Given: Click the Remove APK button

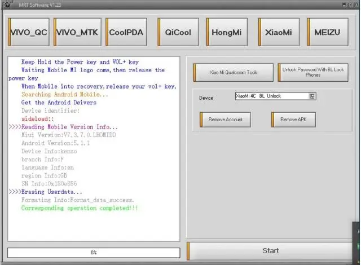Looking at the screenshot, I should pos(293,120).
